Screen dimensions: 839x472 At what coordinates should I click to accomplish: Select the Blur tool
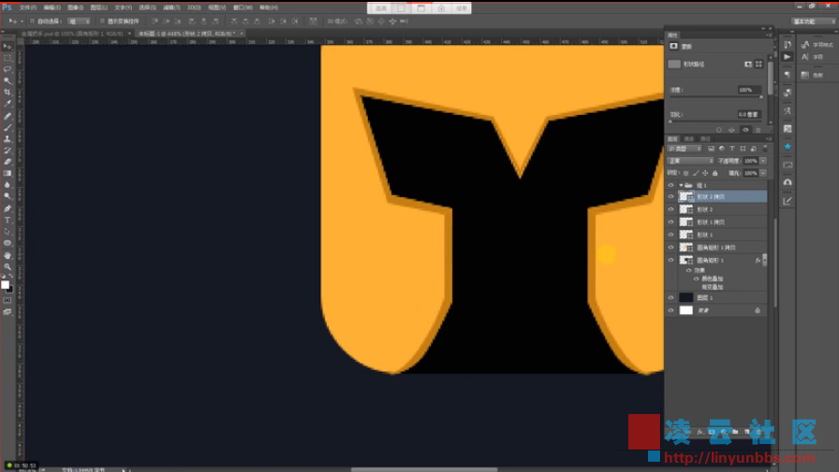(x=7, y=185)
